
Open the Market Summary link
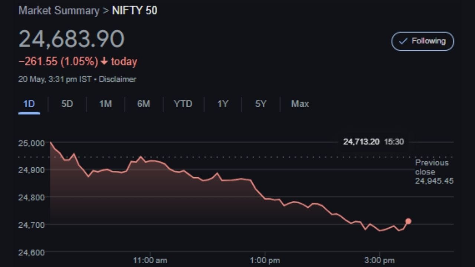59,11
